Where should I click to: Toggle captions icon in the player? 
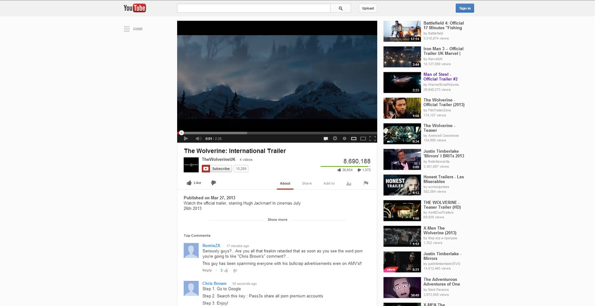click(x=326, y=139)
